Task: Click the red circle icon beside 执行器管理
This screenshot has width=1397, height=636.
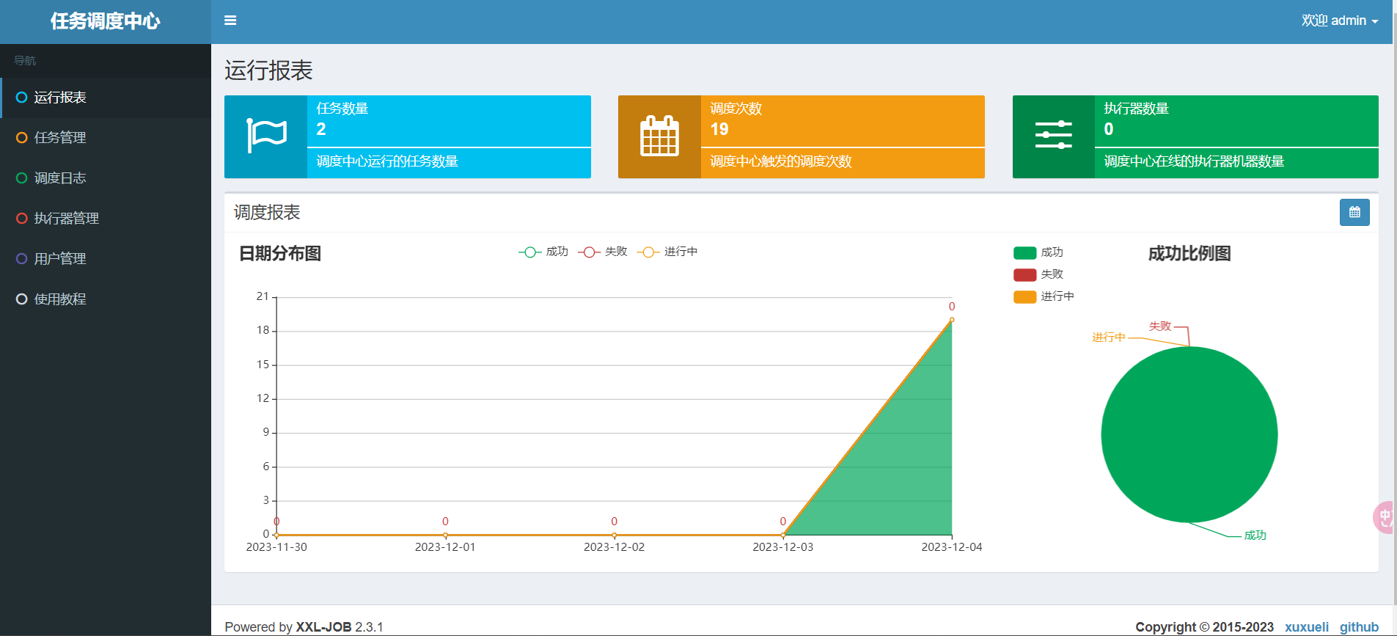Action: click(22, 219)
